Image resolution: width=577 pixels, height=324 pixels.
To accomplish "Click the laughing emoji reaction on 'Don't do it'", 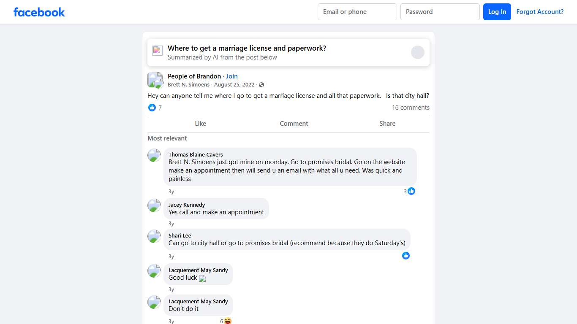I will pyautogui.click(x=228, y=321).
